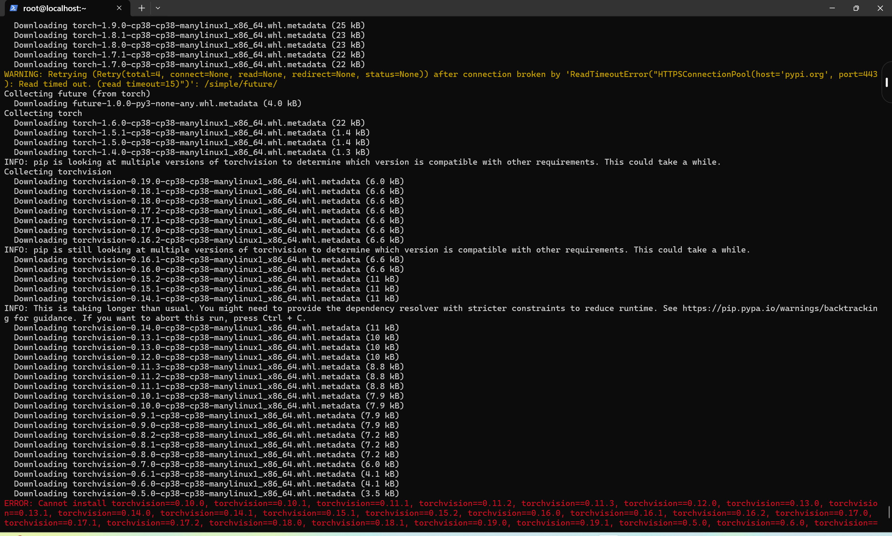
Task: Minimize the terminal window
Action: click(832, 8)
